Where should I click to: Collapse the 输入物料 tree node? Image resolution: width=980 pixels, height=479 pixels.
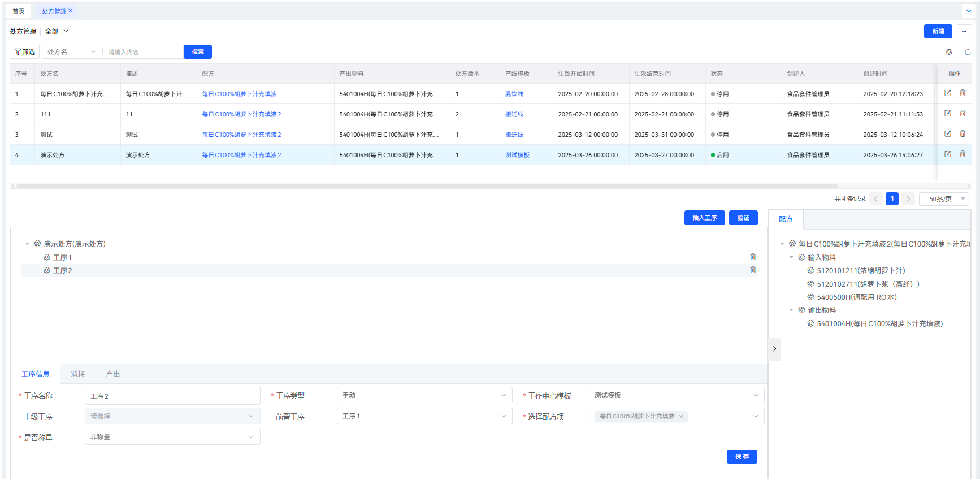point(791,257)
